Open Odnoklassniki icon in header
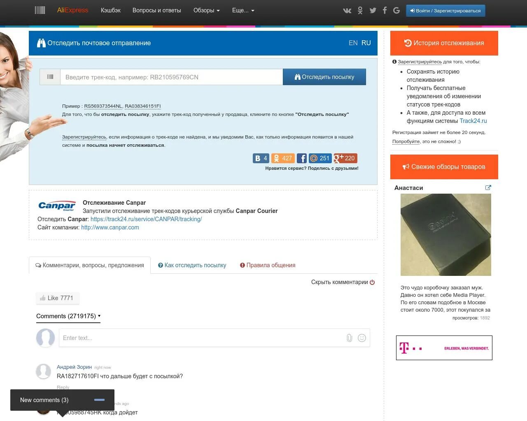Image resolution: width=527 pixels, height=421 pixels. (360, 10)
